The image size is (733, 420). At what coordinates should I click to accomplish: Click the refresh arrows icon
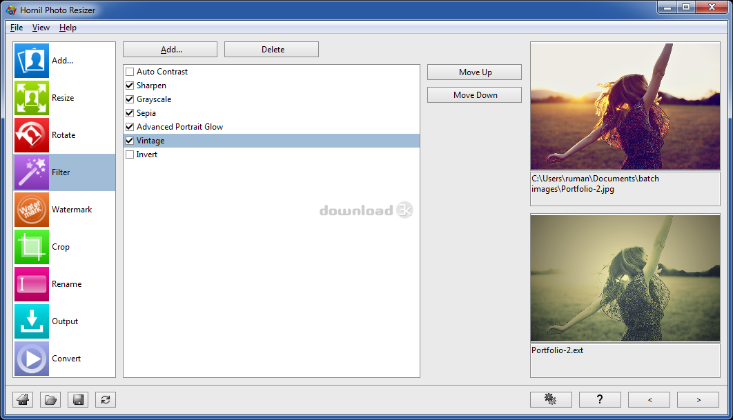pos(106,399)
